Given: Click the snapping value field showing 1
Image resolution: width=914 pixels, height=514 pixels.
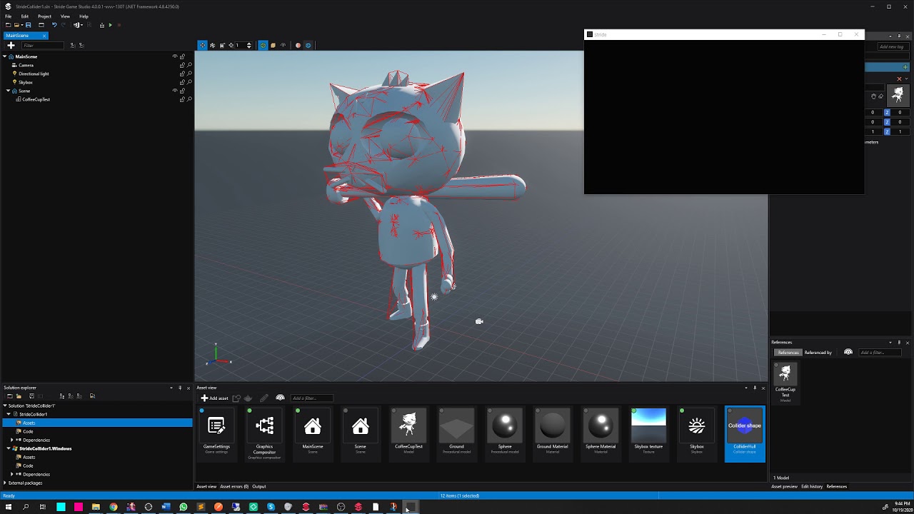Looking at the screenshot, I should 240,45.
